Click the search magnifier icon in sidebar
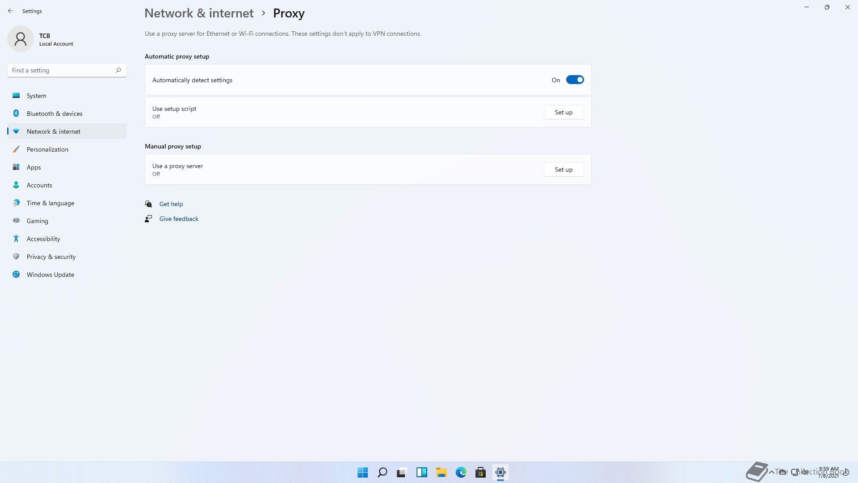Image resolution: width=858 pixels, height=483 pixels. (118, 70)
